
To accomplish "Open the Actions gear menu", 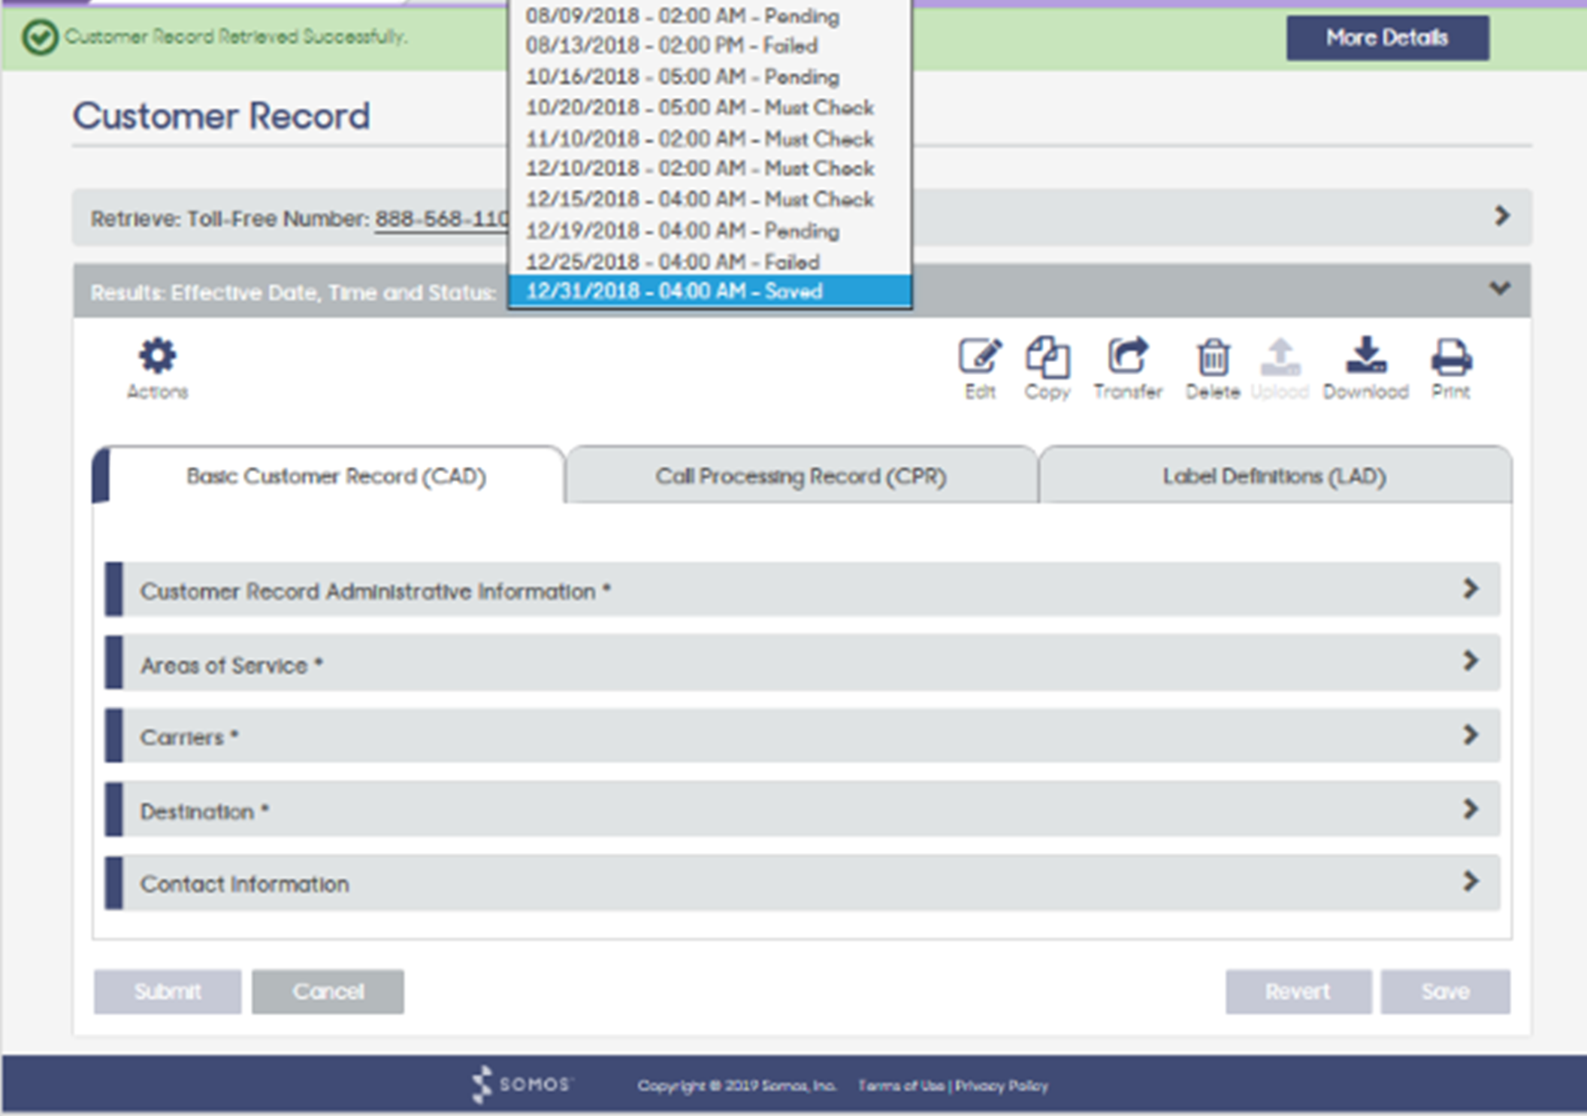I will [x=157, y=368].
